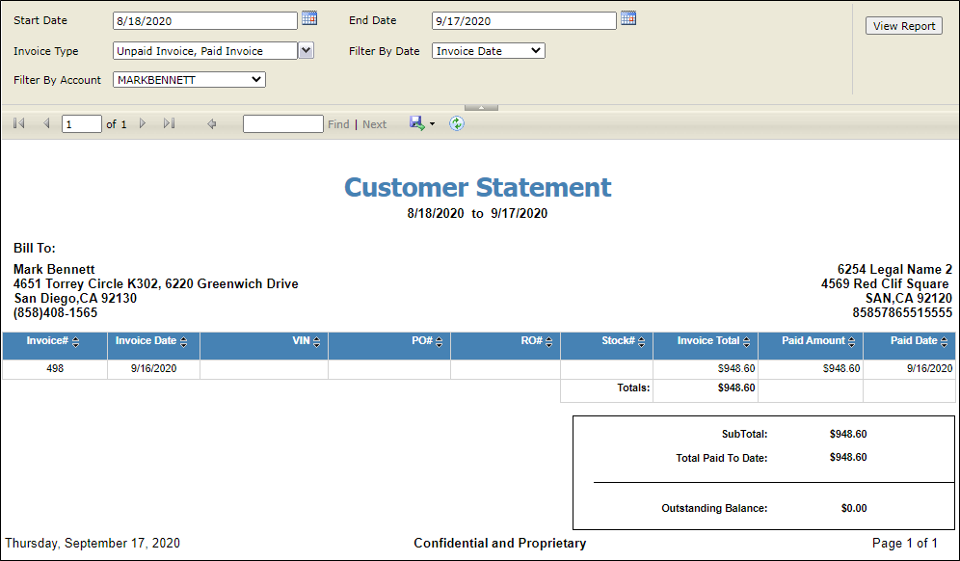960x561 pixels.
Task: Click the Mark Bennett customer name
Action: (x=54, y=270)
